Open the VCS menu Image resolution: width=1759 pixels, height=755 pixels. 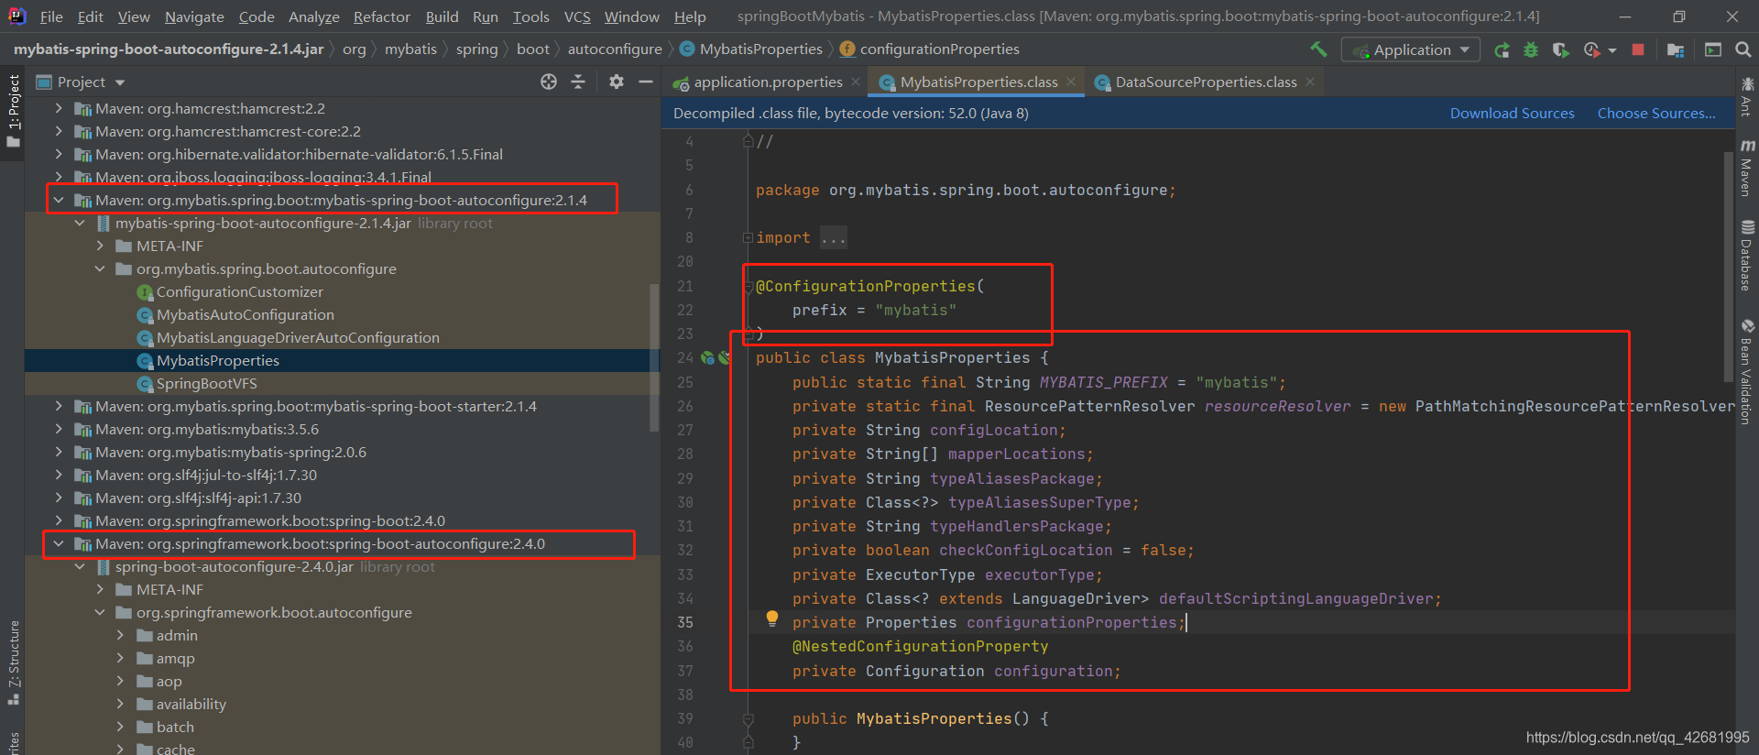(577, 16)
